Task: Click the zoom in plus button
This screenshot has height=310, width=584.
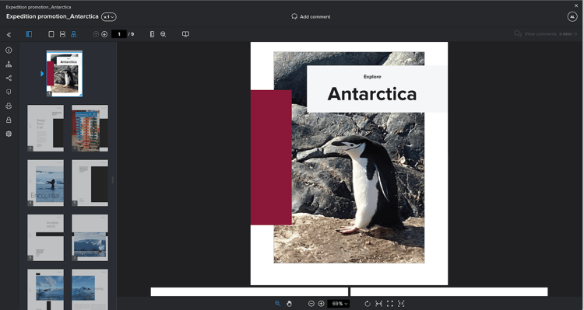Action: point(321,304)
